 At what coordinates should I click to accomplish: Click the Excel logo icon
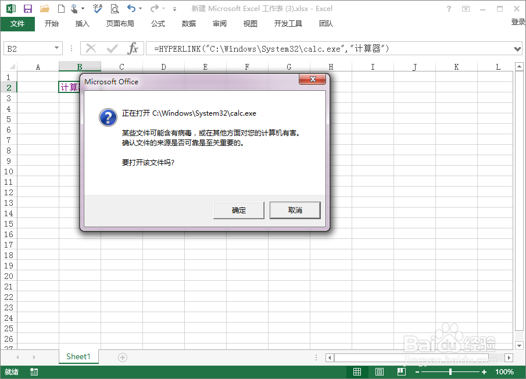[x=11, y=9]
